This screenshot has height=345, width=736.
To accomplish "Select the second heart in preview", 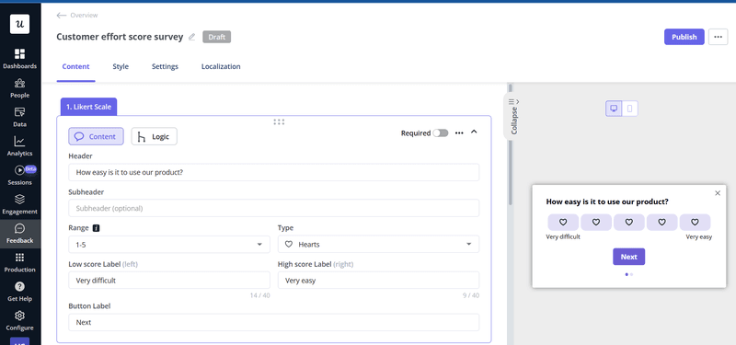I will [x=596, y=222].
